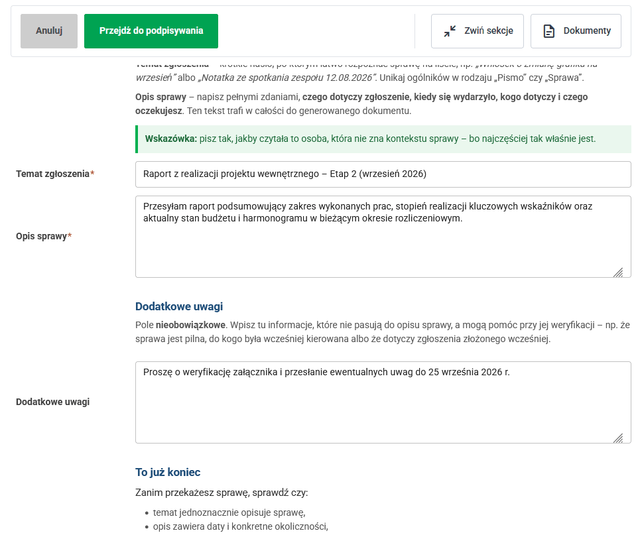The width and height of the screenshot is (638, 539).
Task: Click the To już koniec heading
Action: (x=168, y=472)
